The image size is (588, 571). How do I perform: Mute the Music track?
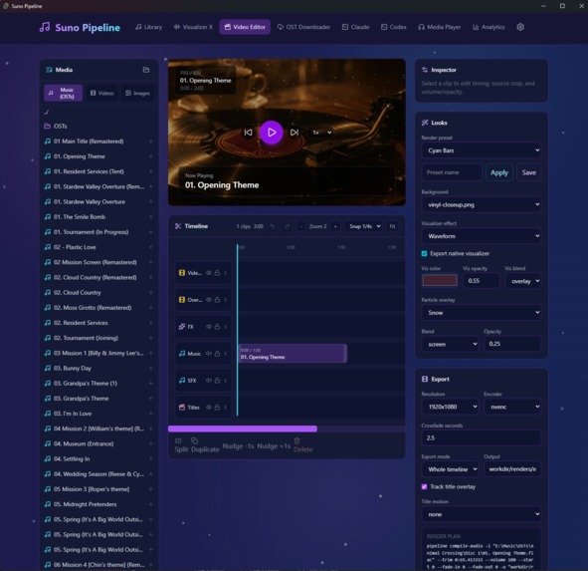tap(209, 354)
